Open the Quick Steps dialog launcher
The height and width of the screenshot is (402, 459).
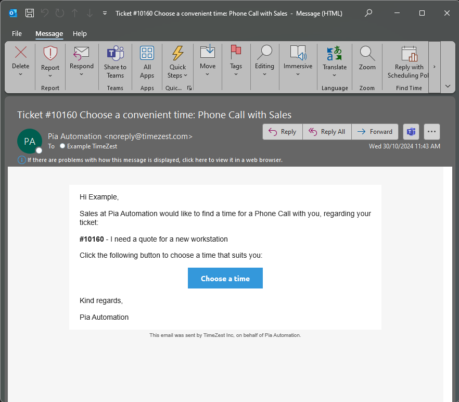click(x=189, y=88)
